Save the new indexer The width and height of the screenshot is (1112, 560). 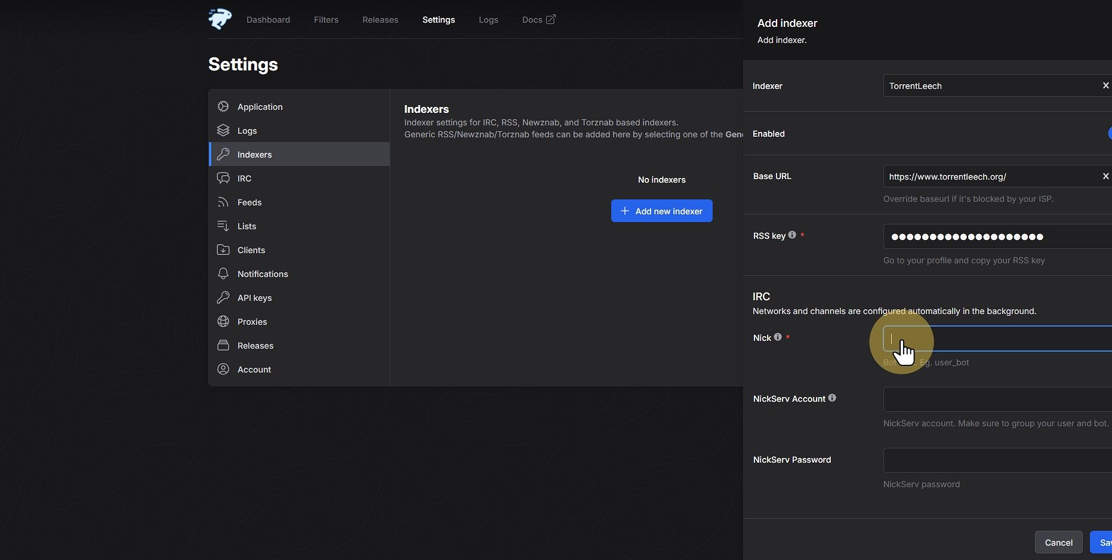(1102, 542)
